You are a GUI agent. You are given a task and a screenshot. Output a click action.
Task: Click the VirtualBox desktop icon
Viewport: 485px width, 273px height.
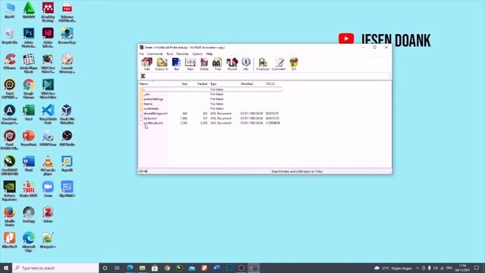[67, 114]
